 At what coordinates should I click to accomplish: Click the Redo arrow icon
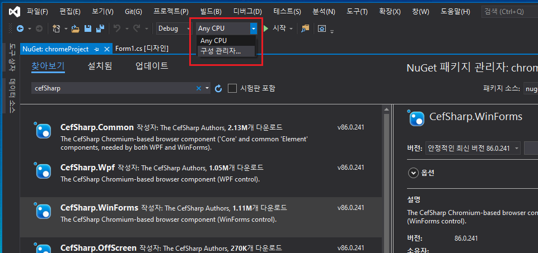click(137, 28)
